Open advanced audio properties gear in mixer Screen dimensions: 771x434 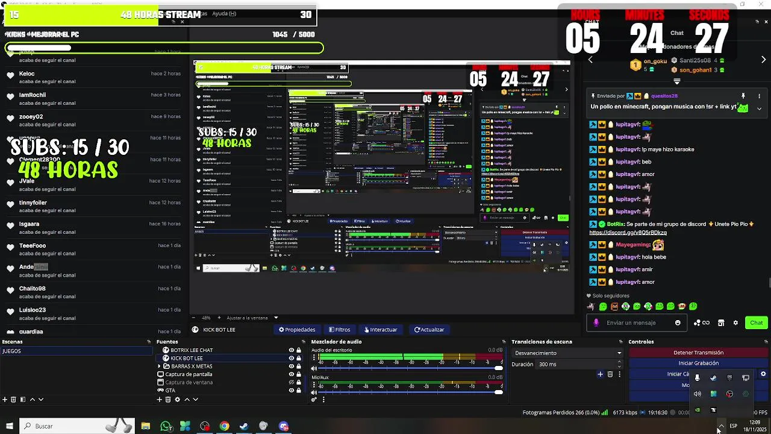(314, 399)
